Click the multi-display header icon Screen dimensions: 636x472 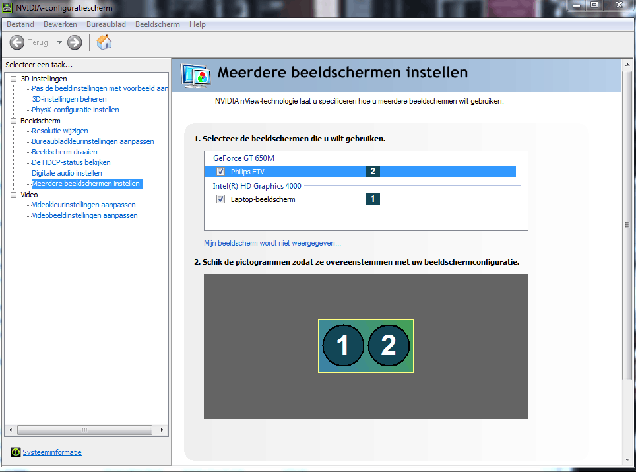pyautogui.click(x=196, y=76)
